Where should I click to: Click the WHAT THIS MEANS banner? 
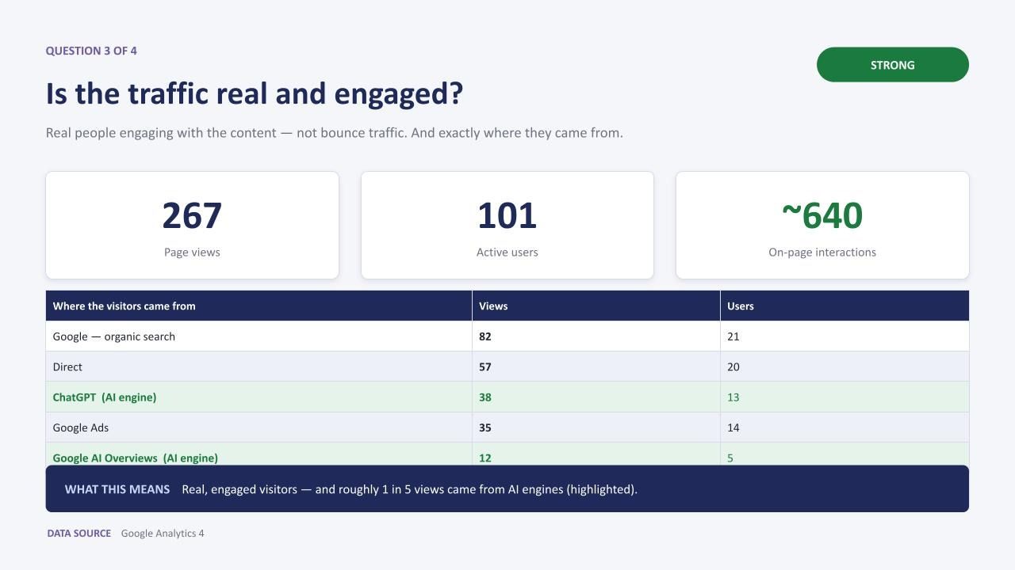coord(507,488)
